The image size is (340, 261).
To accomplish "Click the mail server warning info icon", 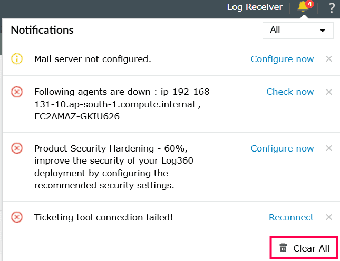I will pyautogui.click(x=17, y=59).
